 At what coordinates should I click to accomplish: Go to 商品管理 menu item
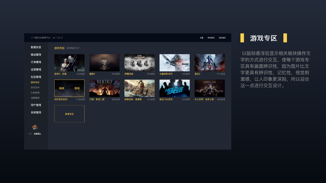pyautogui.click(x=36, y=55)
